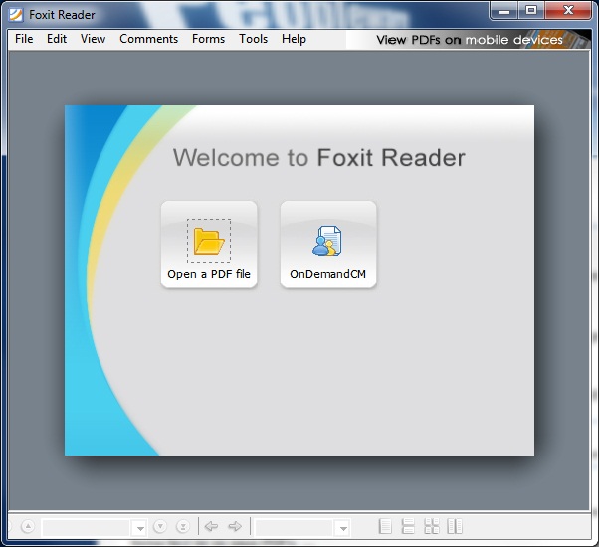Select single page layout icon

pos(385,526)
